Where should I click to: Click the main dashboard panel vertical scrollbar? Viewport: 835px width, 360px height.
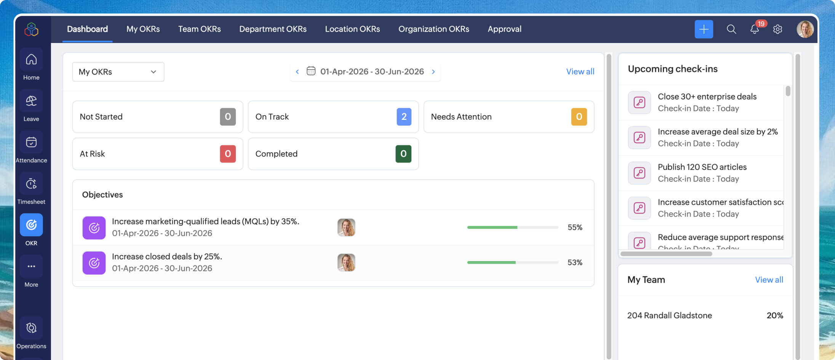(x=609, y=205)
